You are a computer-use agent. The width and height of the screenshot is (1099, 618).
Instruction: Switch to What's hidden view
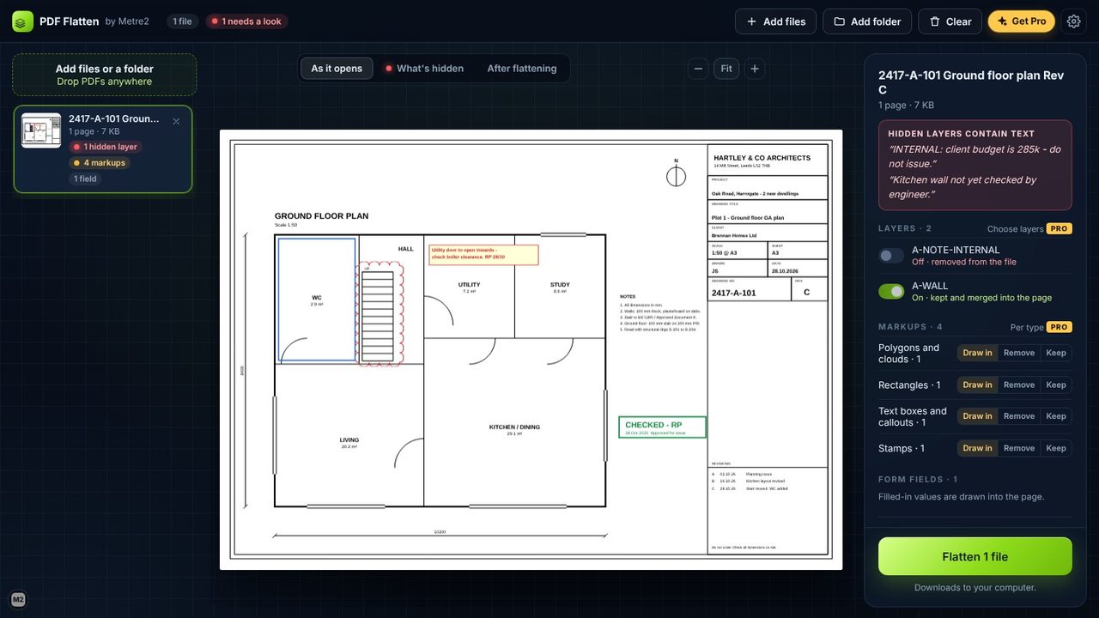tap(424, 69)
